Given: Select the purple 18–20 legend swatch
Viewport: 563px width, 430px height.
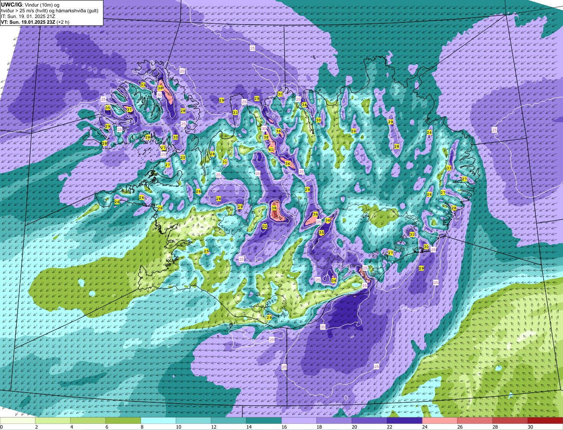Looking at the screenshot, I should tap(334, 421).
